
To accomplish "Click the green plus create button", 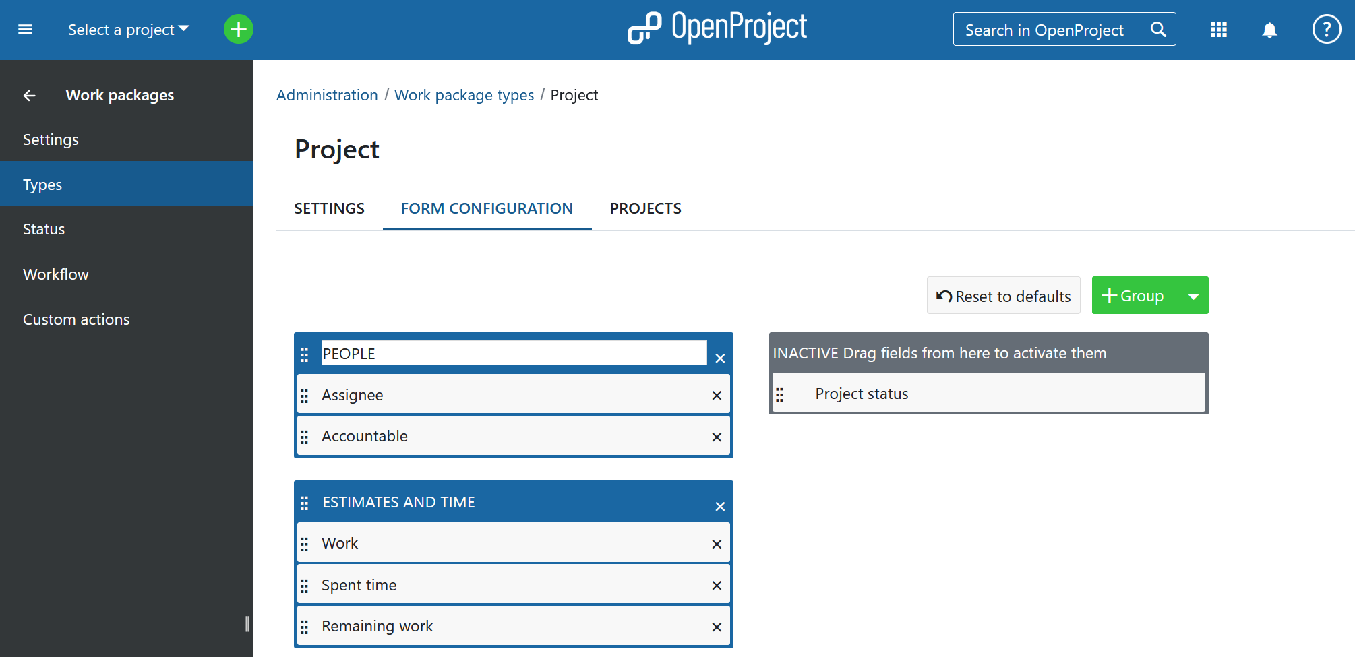I will (238, 30).
